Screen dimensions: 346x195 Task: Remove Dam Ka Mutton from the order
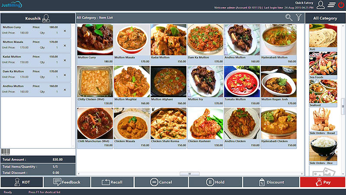pos(65,75)
